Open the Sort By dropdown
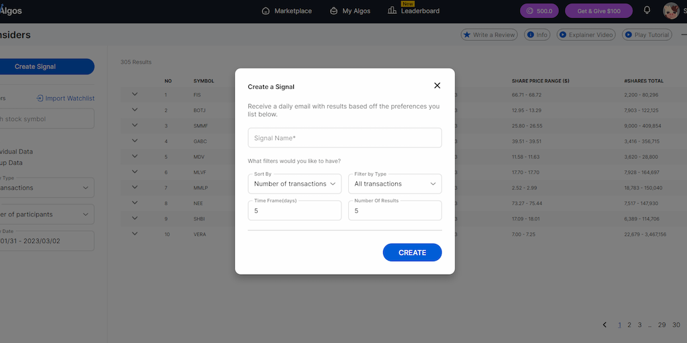The image size is (687, 343). pyautogui.click(x=295, y=184)
